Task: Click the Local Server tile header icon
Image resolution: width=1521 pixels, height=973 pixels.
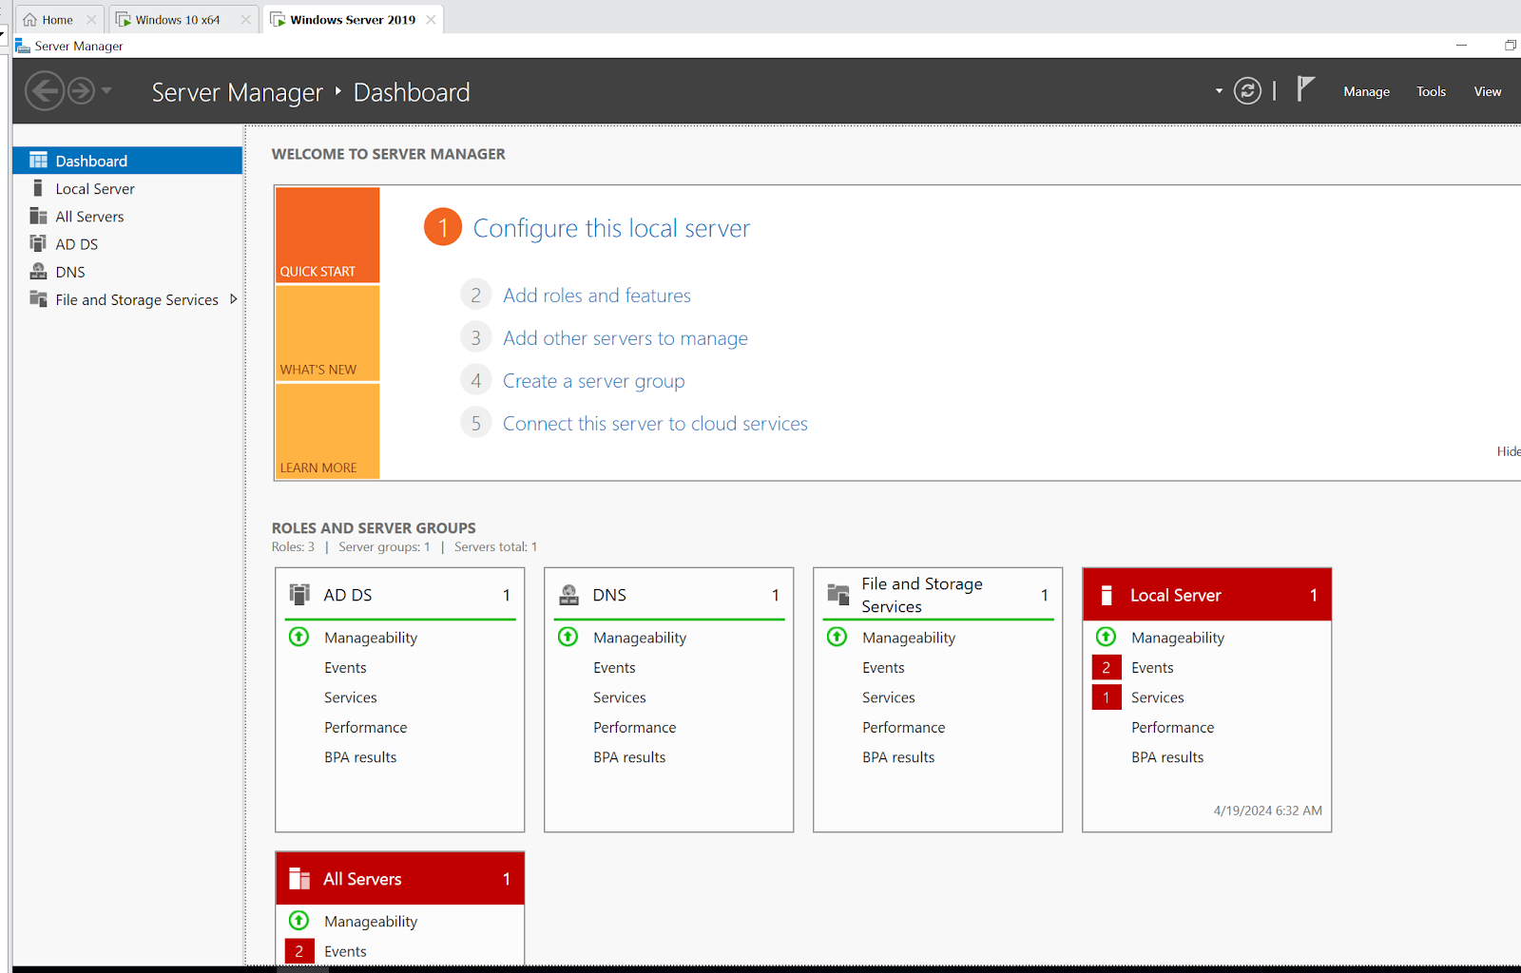Action: pyautogui.click(x=1107, y=595)
